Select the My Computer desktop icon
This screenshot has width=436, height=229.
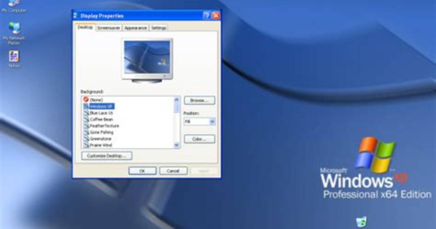pyautogui.click(x=14, y=6)
